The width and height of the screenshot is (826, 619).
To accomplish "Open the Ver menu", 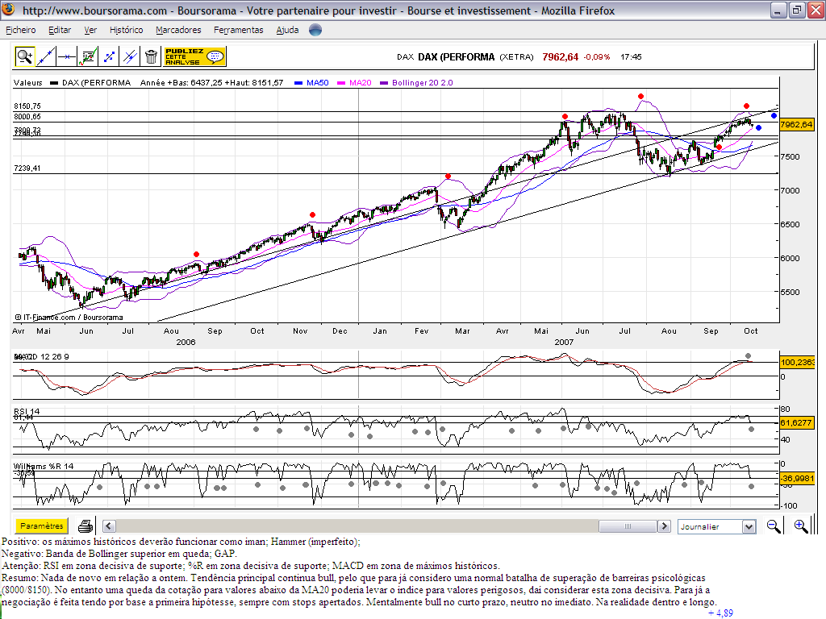I will pos(90,30).
